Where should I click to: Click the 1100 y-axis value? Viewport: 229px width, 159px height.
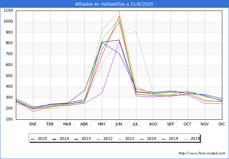[x=8, y=11]
